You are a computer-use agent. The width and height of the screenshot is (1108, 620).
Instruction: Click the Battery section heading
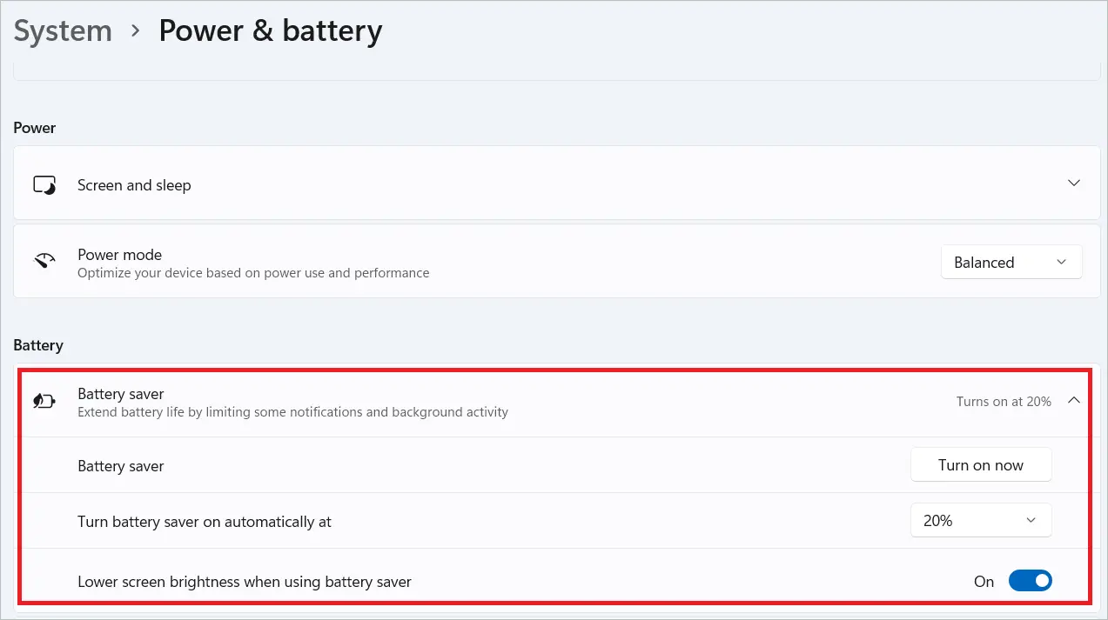(x=38, y=345)
